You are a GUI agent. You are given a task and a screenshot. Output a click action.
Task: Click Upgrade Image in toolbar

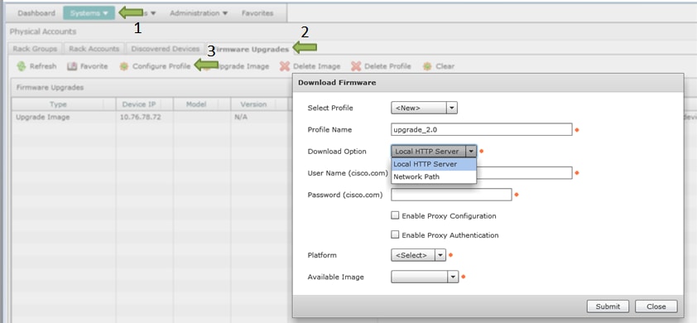point(243,66)
